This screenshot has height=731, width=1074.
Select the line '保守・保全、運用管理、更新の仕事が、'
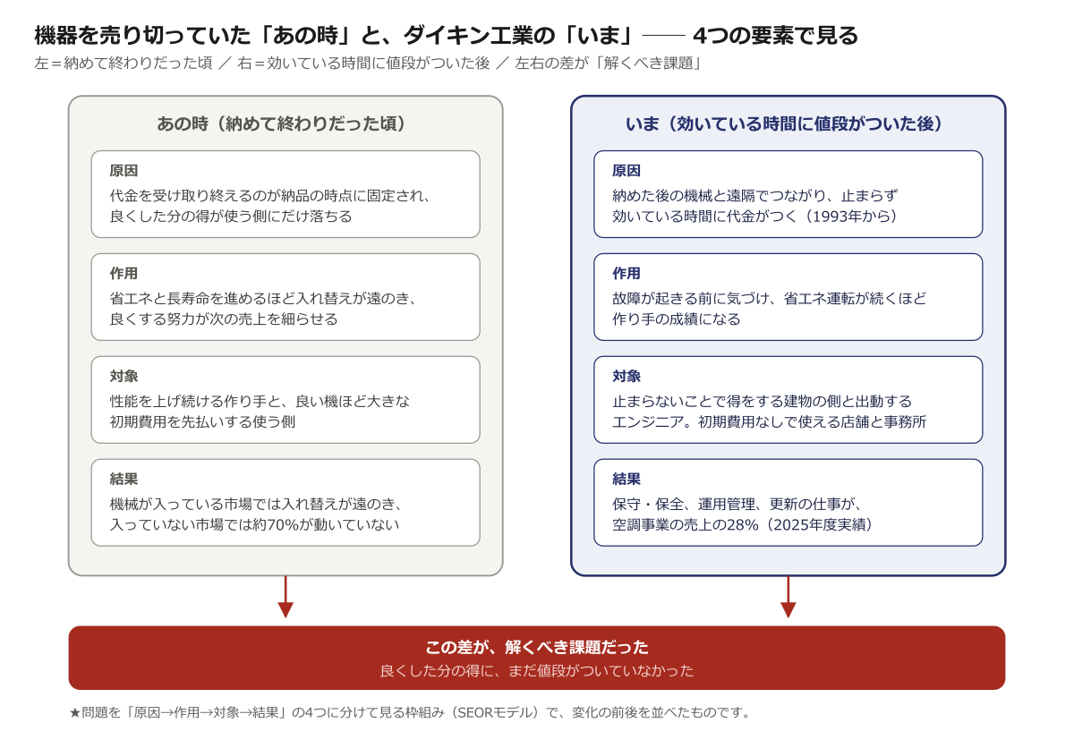click(x=737, y=503)
